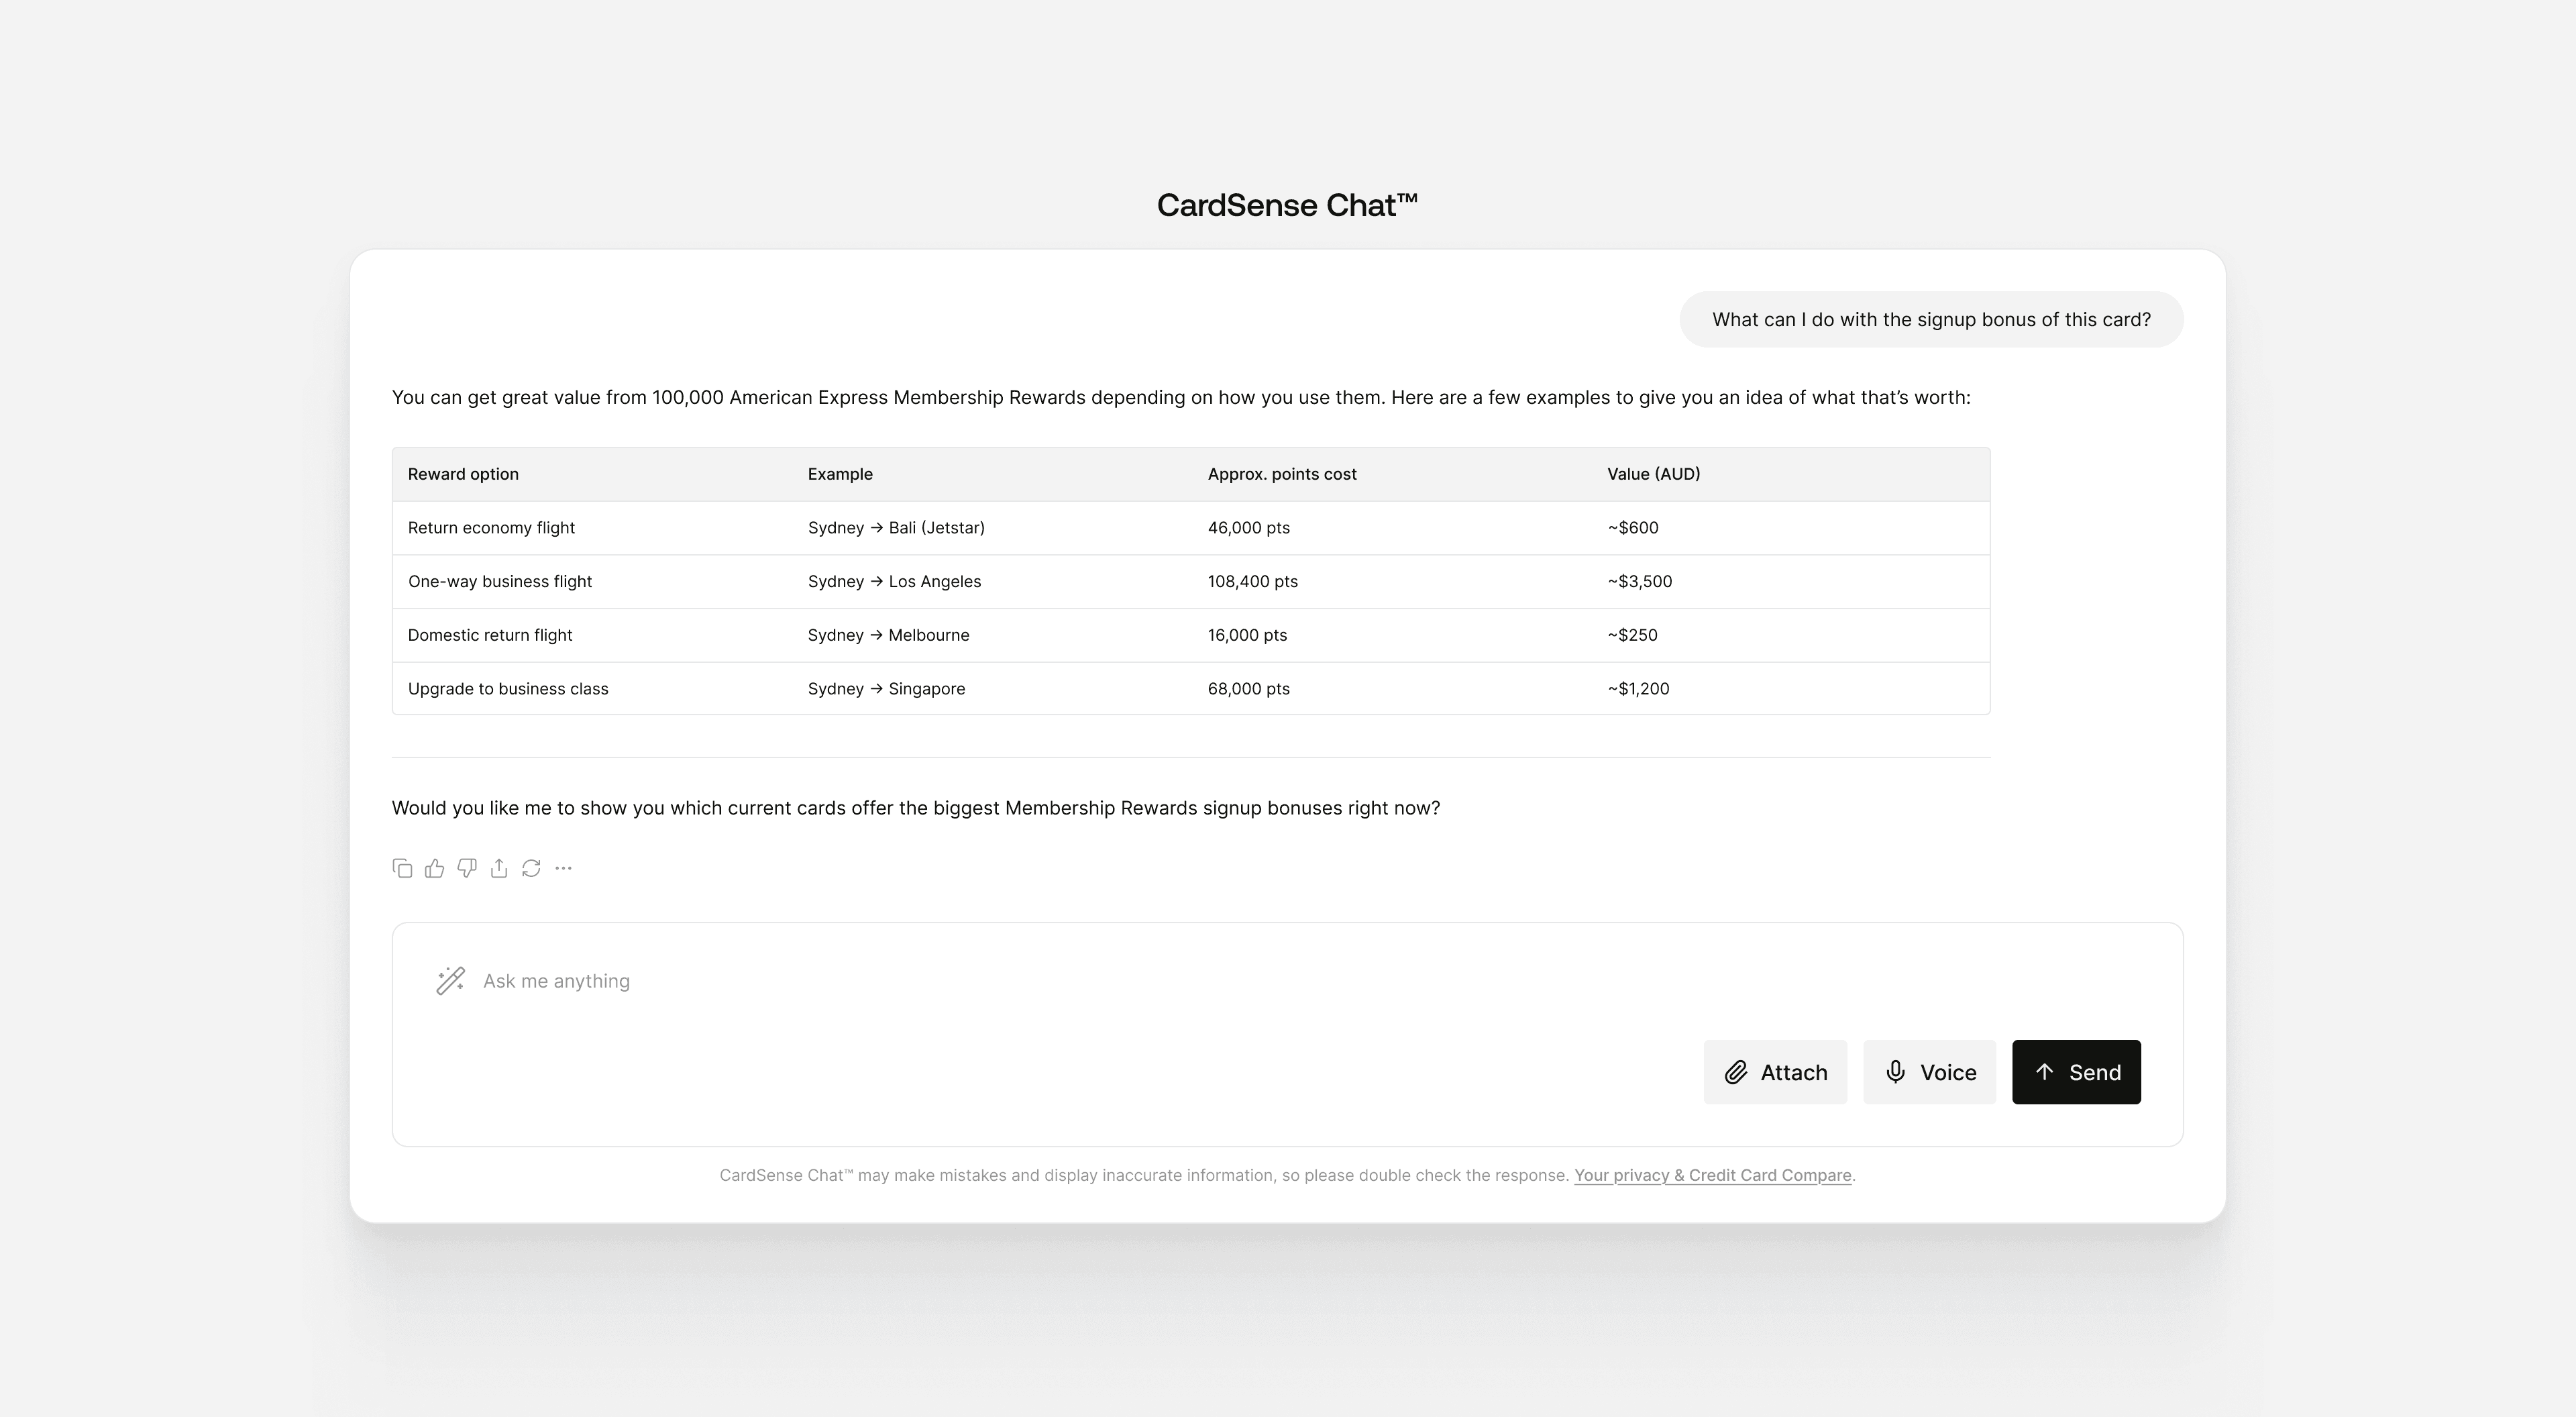Image resolution: width=2576 pixels, height=1417 pixels.
Task: Click the Sydney → Los Angeles example cell
Action: coord(894,582)
